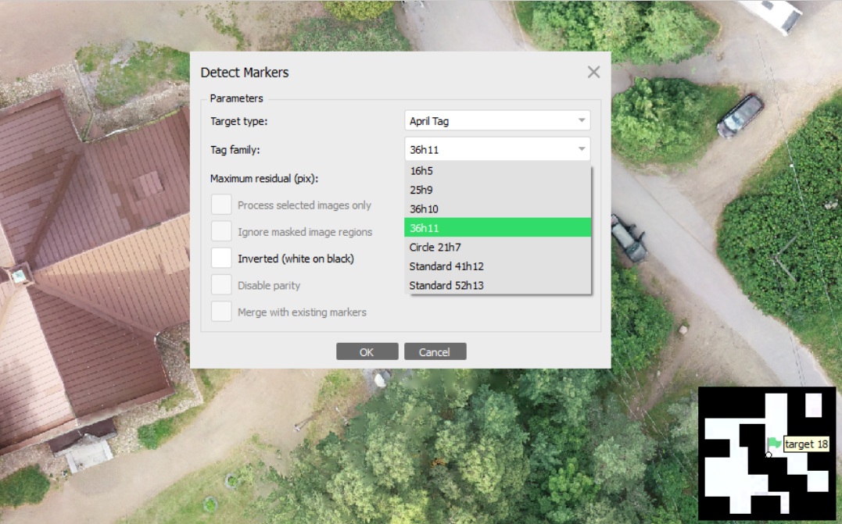The height and width of the screenshot is (524, 842).
Task: Select highlighted 36h11 list entry
Action: point(497,227)
